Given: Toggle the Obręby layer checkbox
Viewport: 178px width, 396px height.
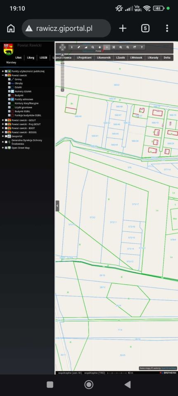Looking at the screenshot, I should 9,83.
